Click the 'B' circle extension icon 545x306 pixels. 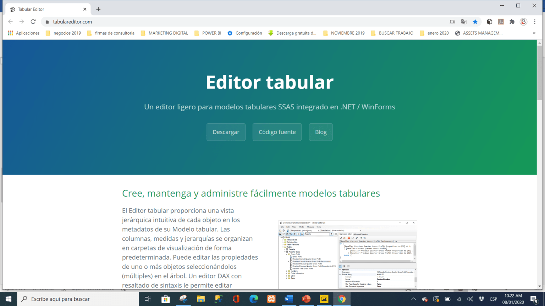click(523, 22)
